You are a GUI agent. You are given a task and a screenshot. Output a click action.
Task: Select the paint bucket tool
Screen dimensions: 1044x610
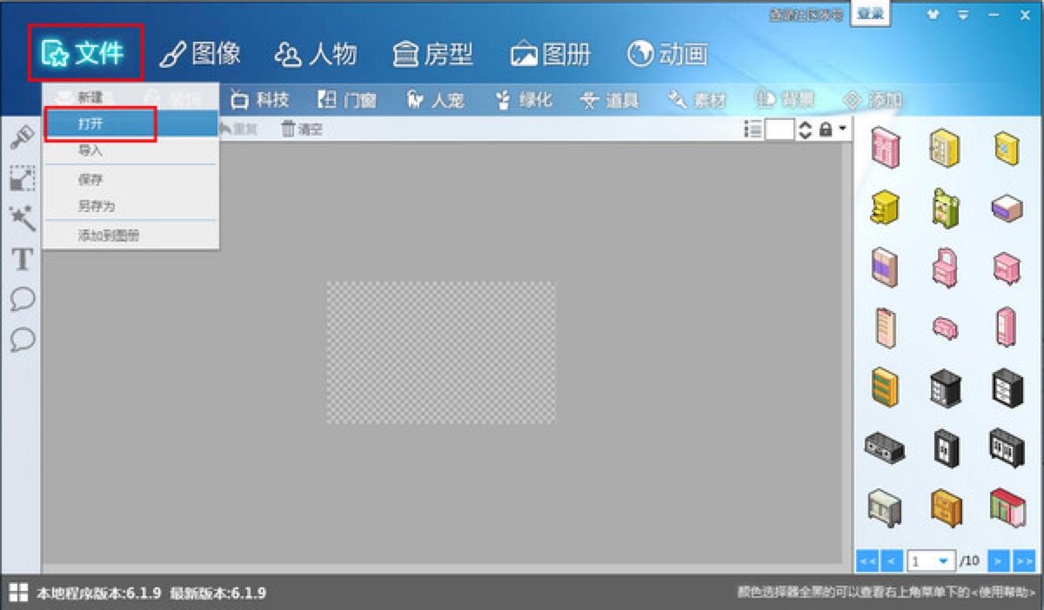pyautogui.click(x=22, y=137)
